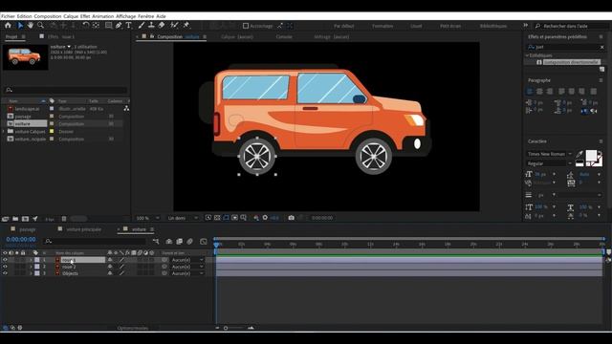The image size is (612, 344).
Task: Click the snapshot camera icon under viewer
Action: [291, 218]
